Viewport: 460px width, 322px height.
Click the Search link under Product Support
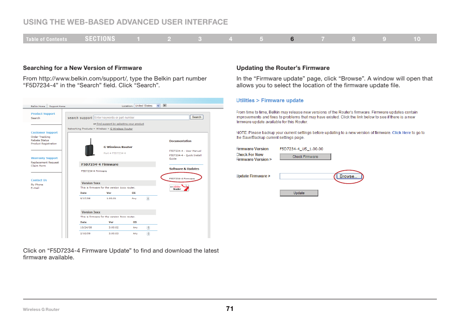[36, 118]
